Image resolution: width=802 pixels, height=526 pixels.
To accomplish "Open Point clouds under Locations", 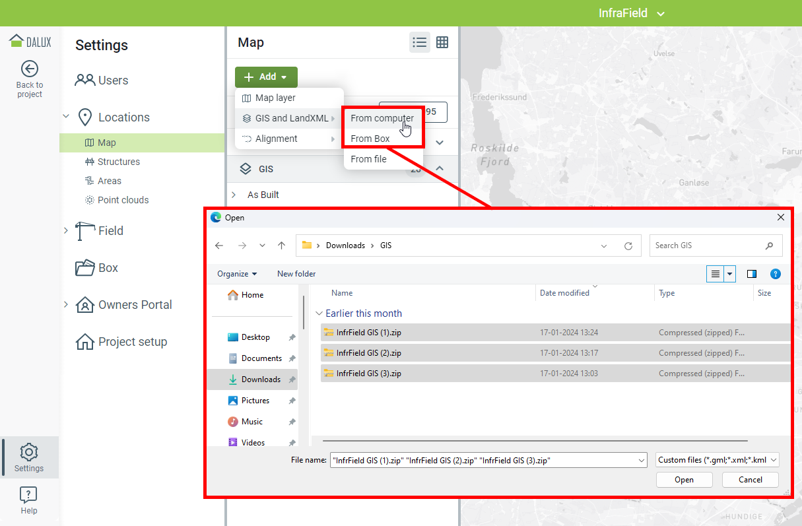I will pos(123,200).
